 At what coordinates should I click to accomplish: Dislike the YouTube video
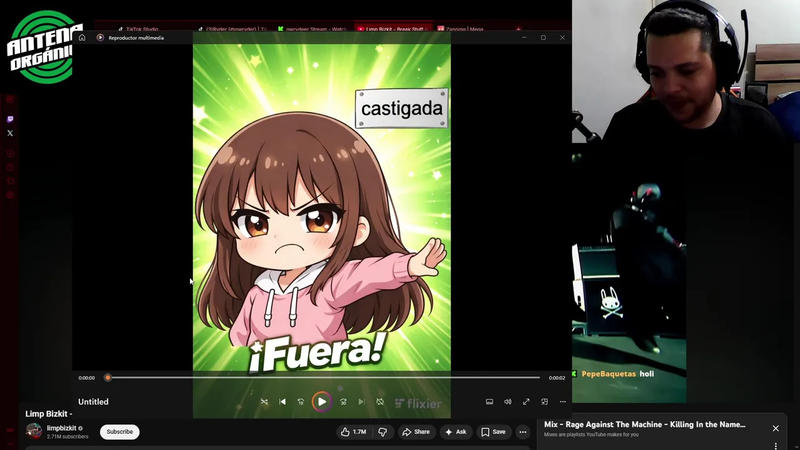point(382,432)
